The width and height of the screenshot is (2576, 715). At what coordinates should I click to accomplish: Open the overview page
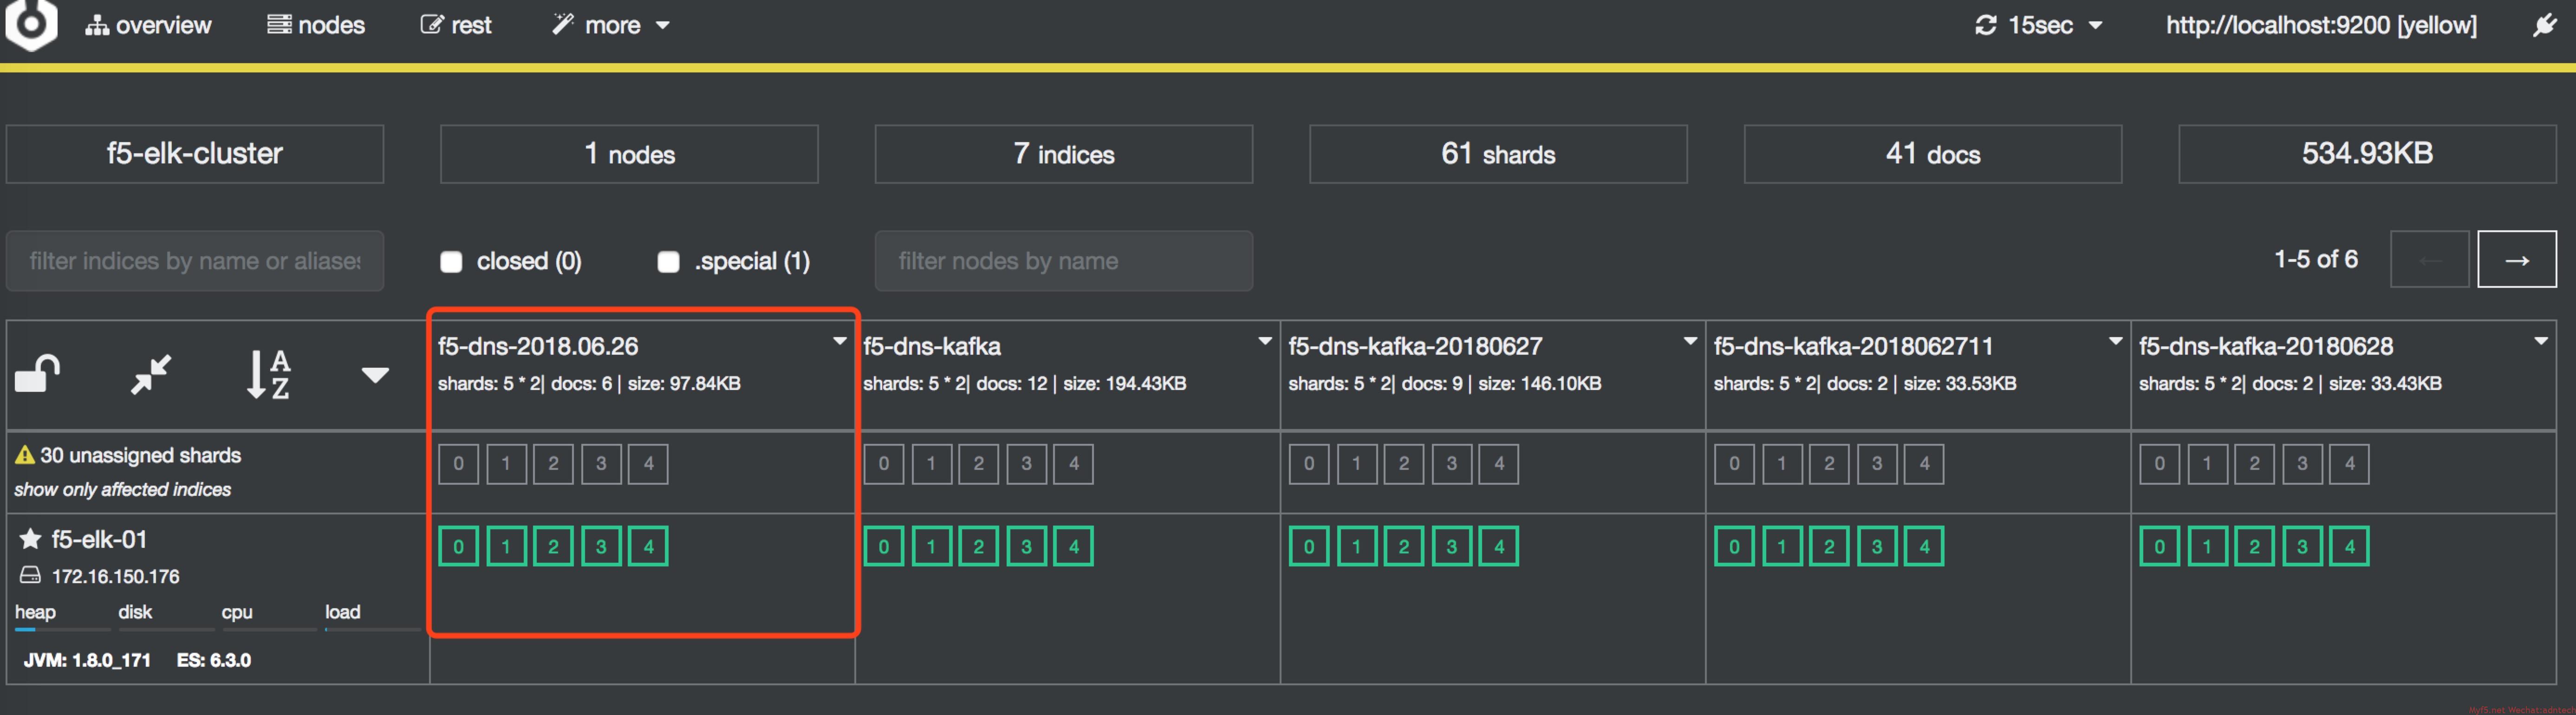148,25
